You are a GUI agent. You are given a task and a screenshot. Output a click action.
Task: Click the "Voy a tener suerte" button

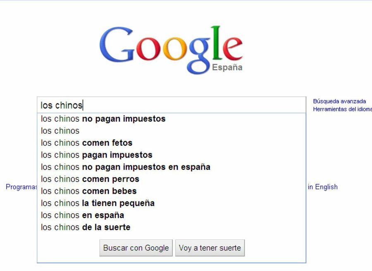[x=210, y=248]
